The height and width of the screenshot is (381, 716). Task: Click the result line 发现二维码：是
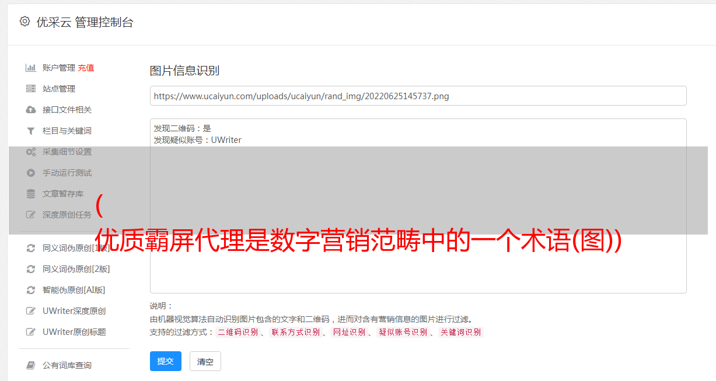click(x=182, y=128)
